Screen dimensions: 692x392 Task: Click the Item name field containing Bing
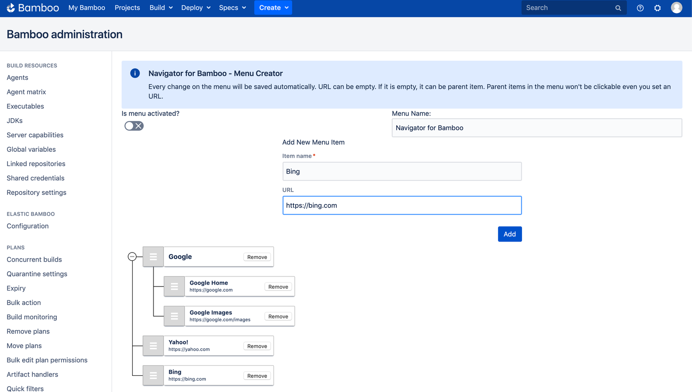402,171
